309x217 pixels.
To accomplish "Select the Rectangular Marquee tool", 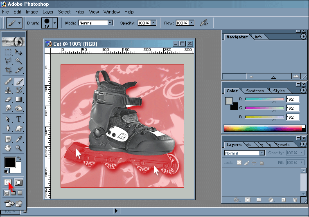I will click(8, 52).
